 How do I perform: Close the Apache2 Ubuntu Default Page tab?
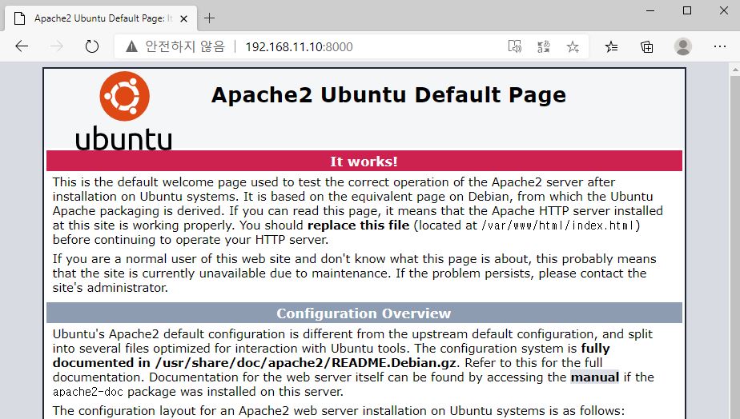pos(184,18)
